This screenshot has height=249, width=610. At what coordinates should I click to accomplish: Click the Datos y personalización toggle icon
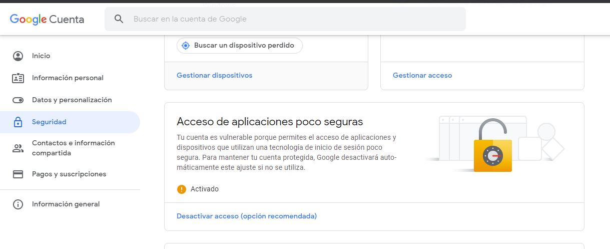18,100
